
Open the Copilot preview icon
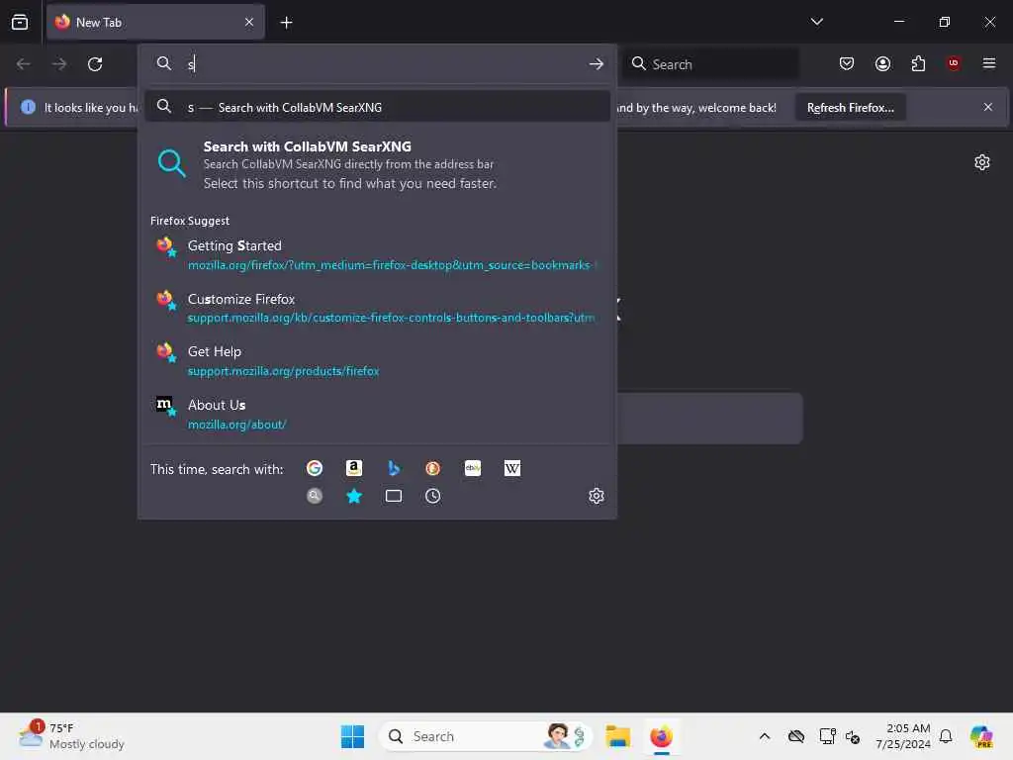click(x=981, y=736)
